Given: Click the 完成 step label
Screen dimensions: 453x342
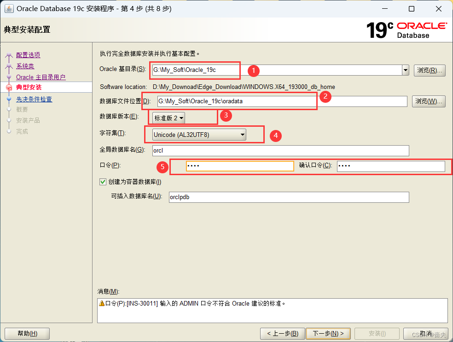Looking at the screenshot, I should coord(22,131).
